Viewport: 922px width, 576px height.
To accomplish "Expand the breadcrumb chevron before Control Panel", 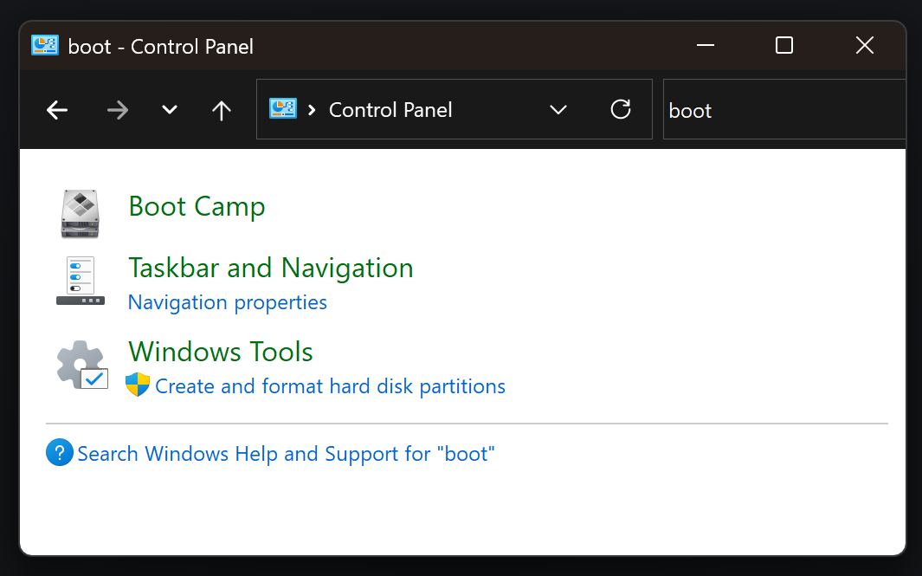I will (x=312, y=110).
